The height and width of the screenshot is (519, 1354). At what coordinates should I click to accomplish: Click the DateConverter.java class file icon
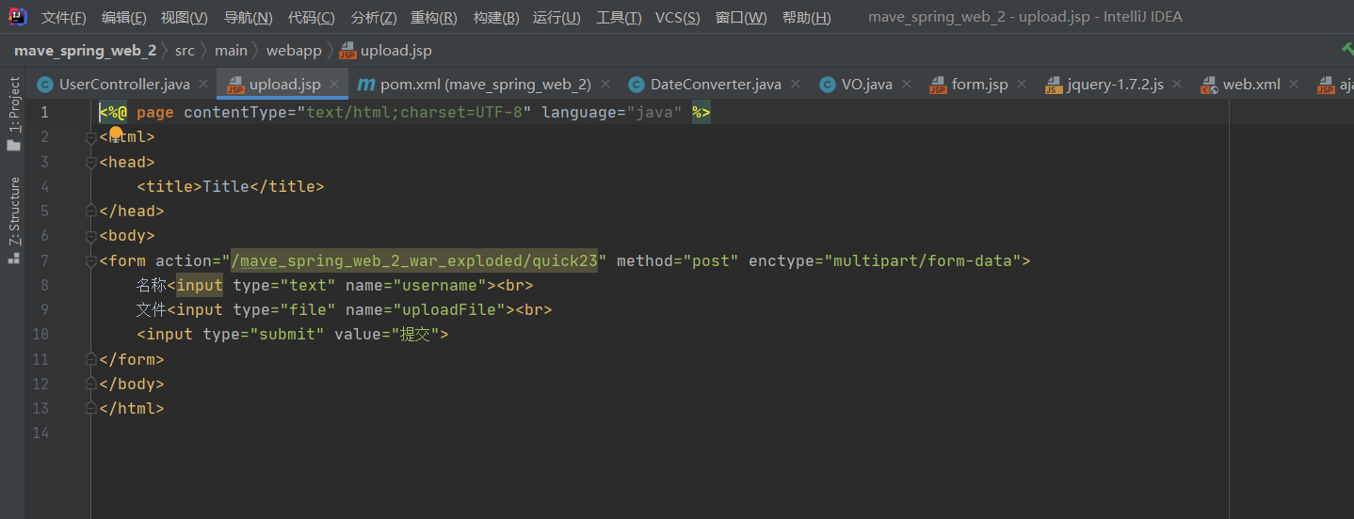point(636,85)
